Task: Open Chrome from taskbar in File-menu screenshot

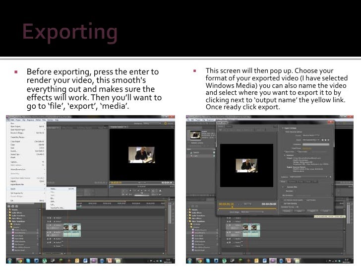Action: point(20,261)
